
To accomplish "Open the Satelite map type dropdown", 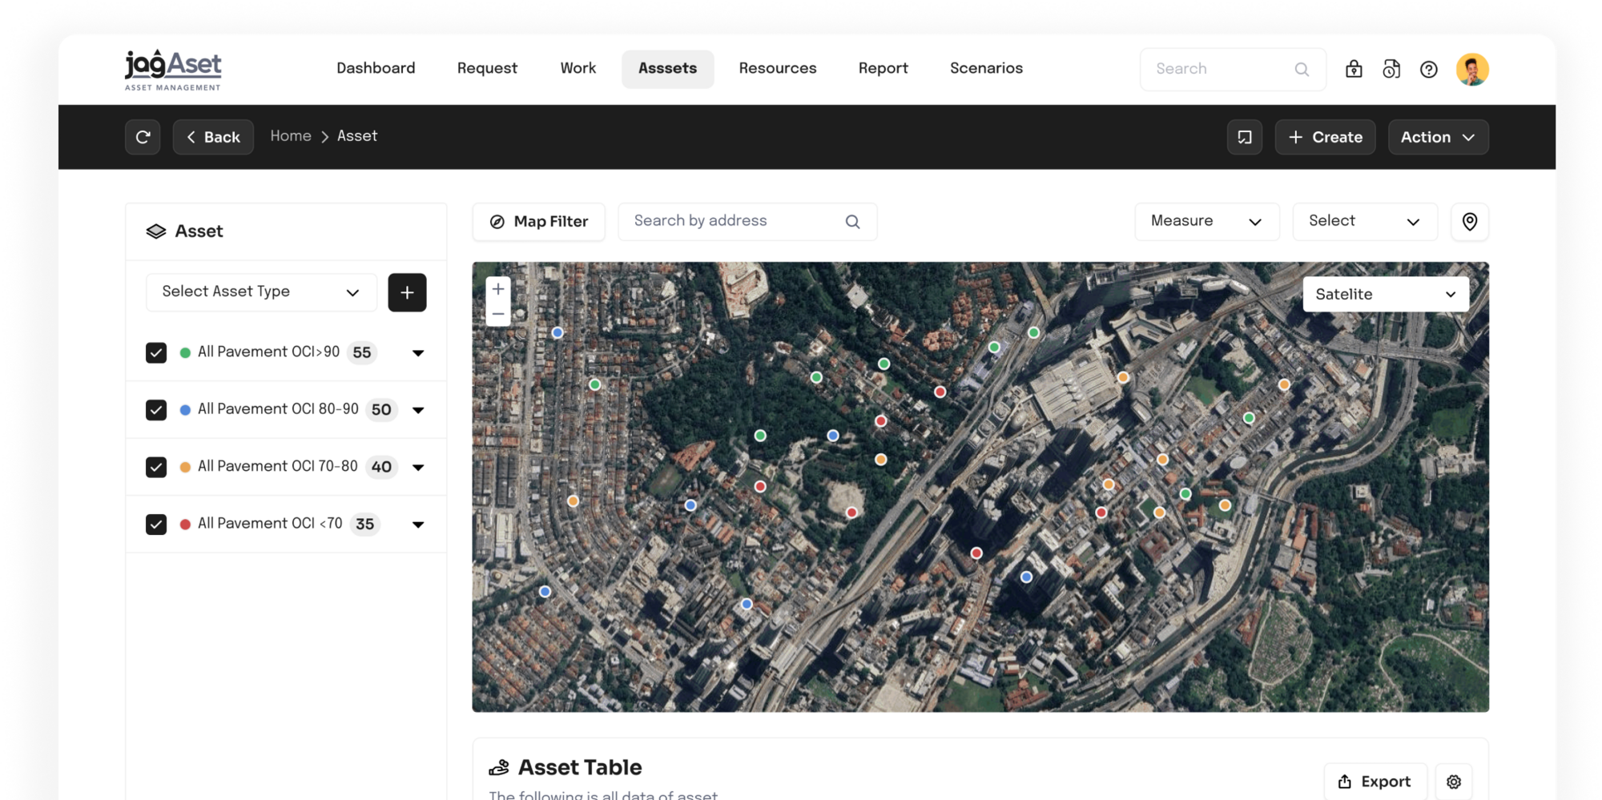I will click(1386, 295).
